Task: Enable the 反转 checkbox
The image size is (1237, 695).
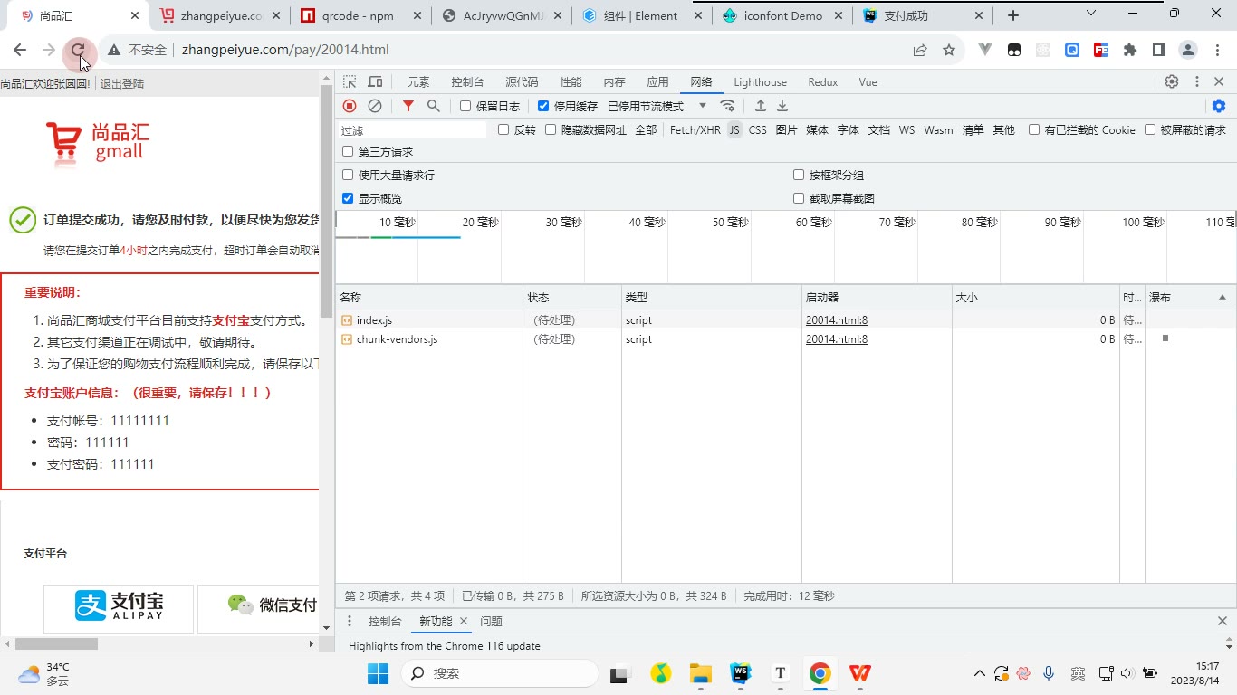Action: (503, 129)
